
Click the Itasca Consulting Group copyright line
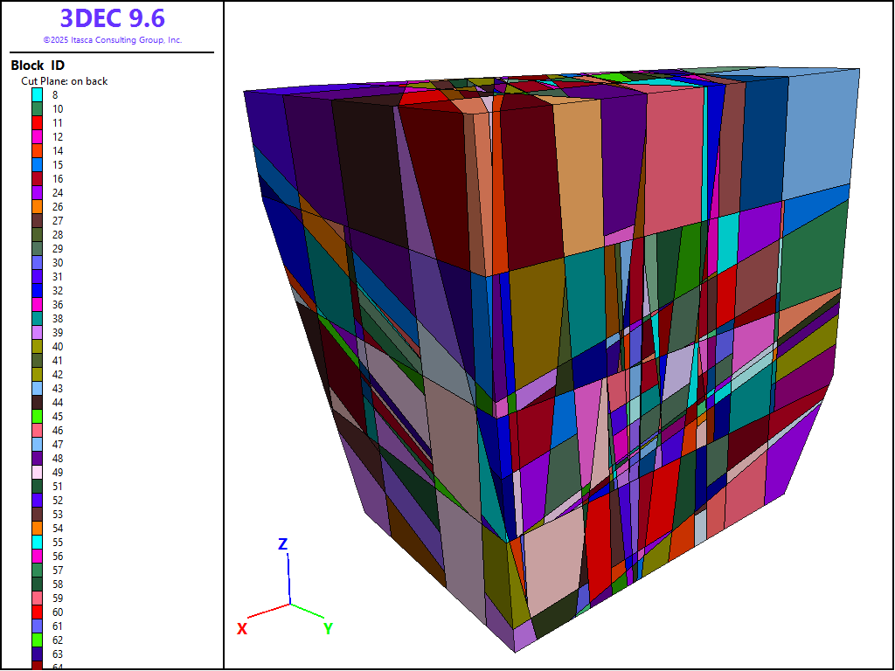coord(112,40)
